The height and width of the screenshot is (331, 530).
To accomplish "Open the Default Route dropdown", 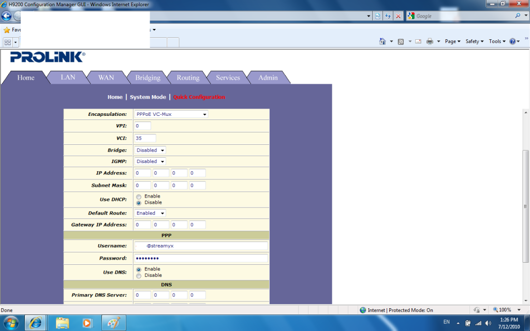I will (x=150, y=213).
